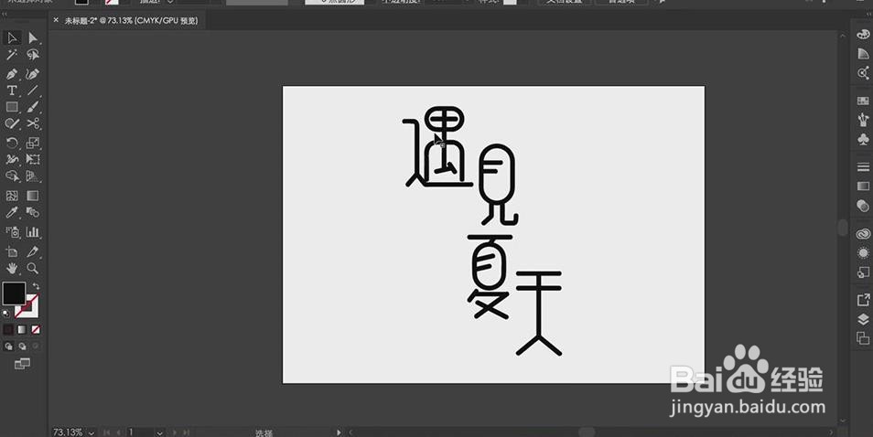
Task: Choose the Eyedropper tool
Action: [x=12, y=212]
